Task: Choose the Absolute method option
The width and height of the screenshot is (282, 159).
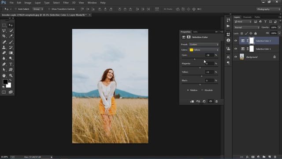Action: pyautogui.click(x=202, y=90)
